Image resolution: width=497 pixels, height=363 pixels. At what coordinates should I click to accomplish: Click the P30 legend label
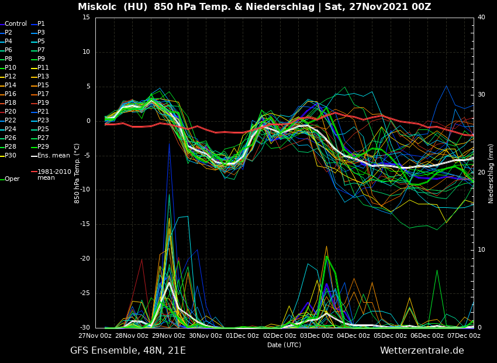pos(11,156)
